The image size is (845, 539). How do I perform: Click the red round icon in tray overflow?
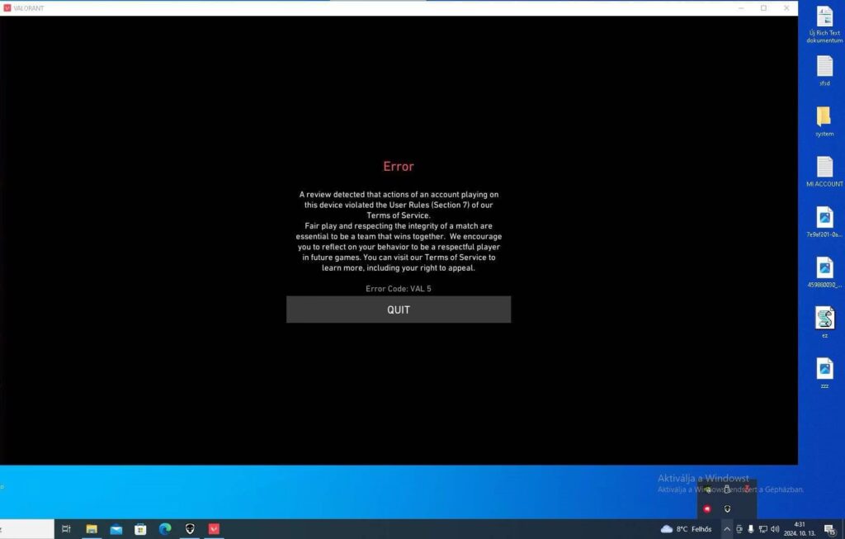tap(707, 508)
